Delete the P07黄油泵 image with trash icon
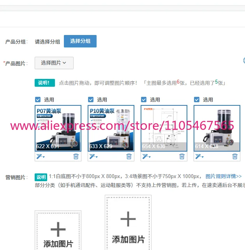This screenshot has width=245, height=250. (x=76, y=156)
